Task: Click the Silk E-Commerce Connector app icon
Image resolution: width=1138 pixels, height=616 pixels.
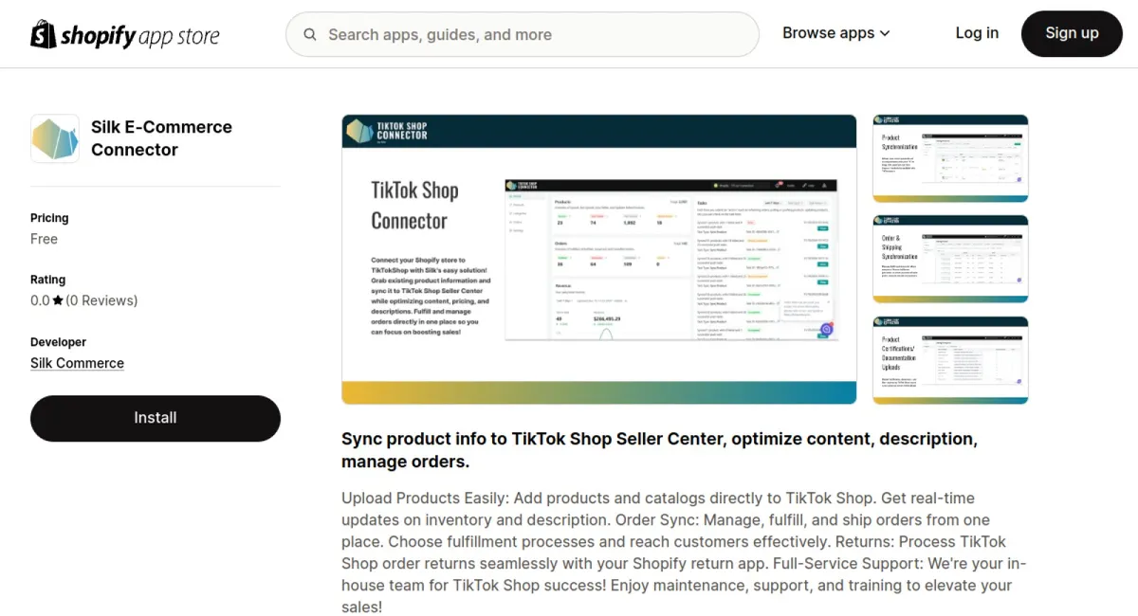Action: point(55,138)
